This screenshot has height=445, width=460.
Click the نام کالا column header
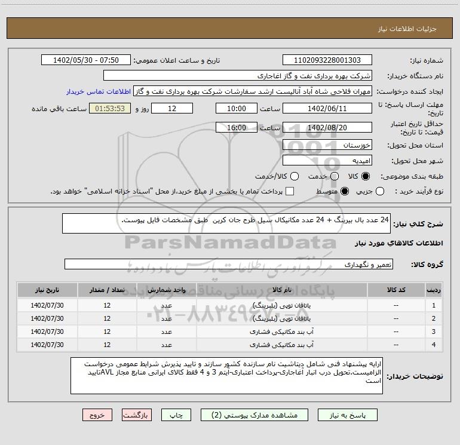[281, 290]
